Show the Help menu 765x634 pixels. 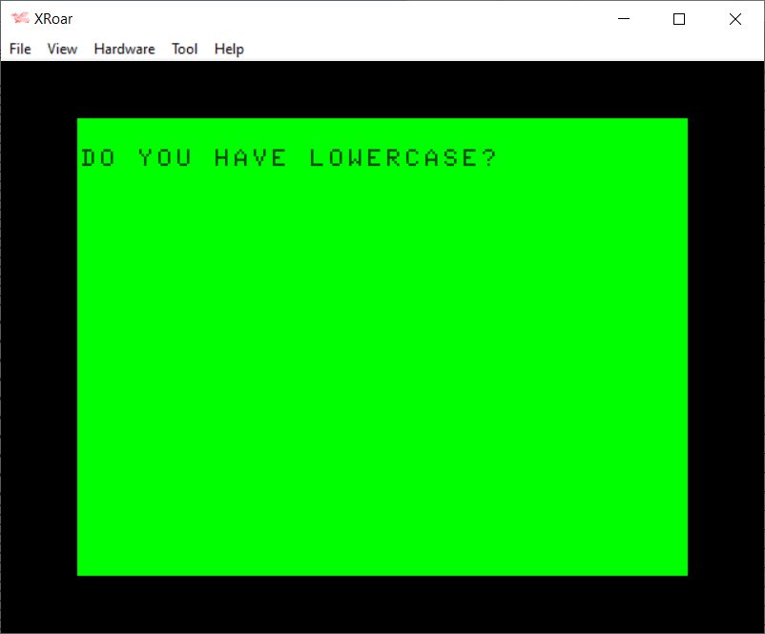[229, 49]
